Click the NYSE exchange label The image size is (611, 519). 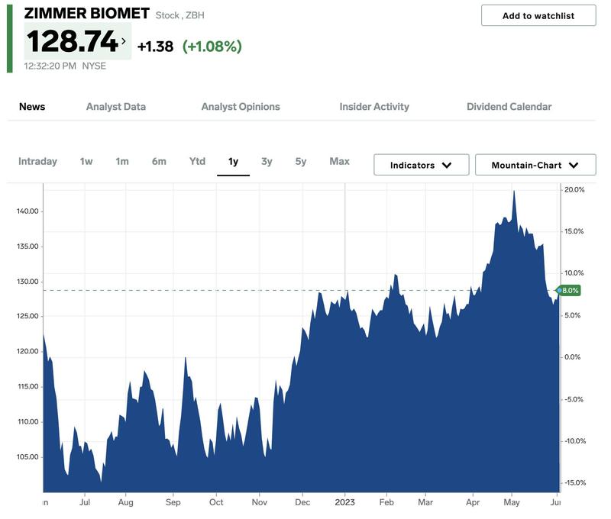94,66
